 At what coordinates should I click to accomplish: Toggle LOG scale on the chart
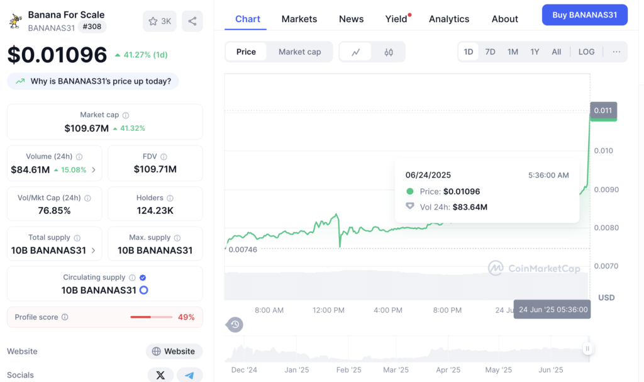[x=586, y=52]
